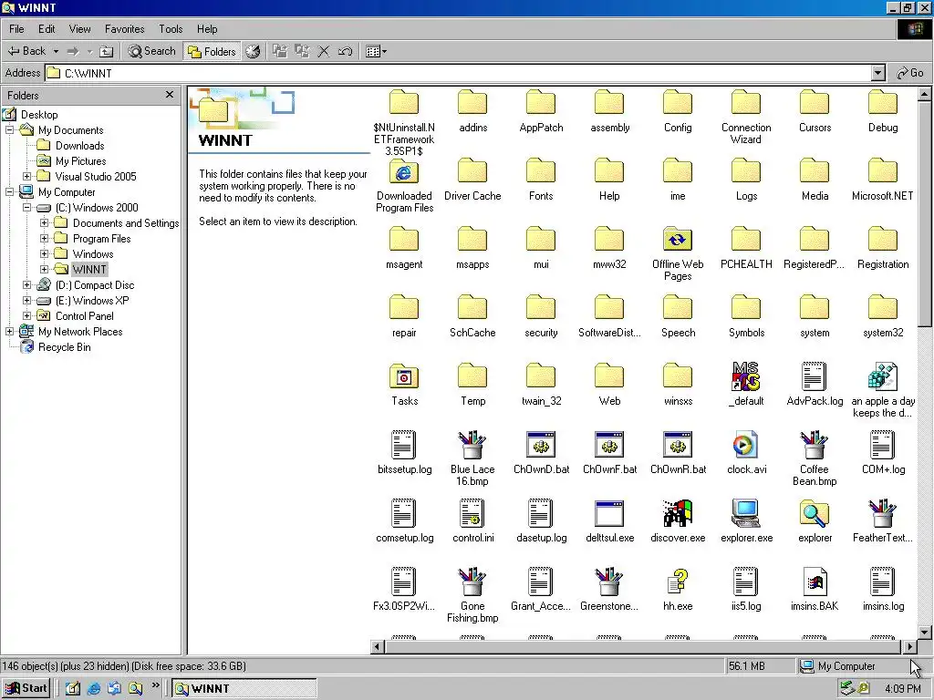Open the Tools menu

pos(171,28)
